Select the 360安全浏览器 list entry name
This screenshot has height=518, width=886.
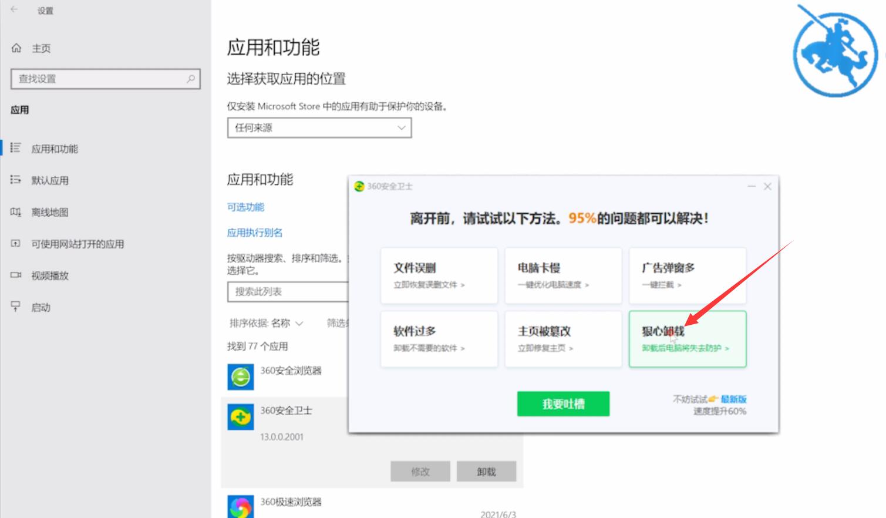291,371
